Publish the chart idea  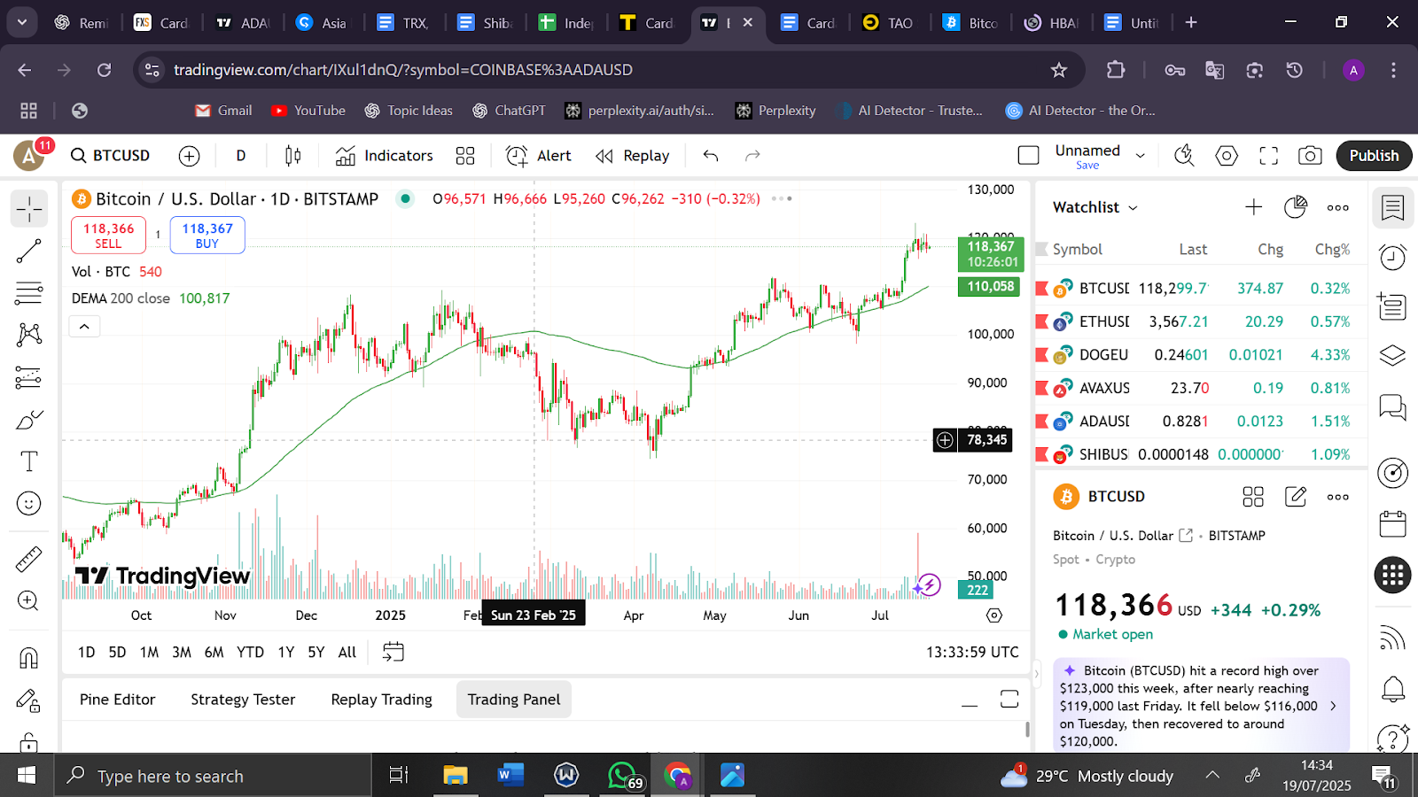point(1374,156)
